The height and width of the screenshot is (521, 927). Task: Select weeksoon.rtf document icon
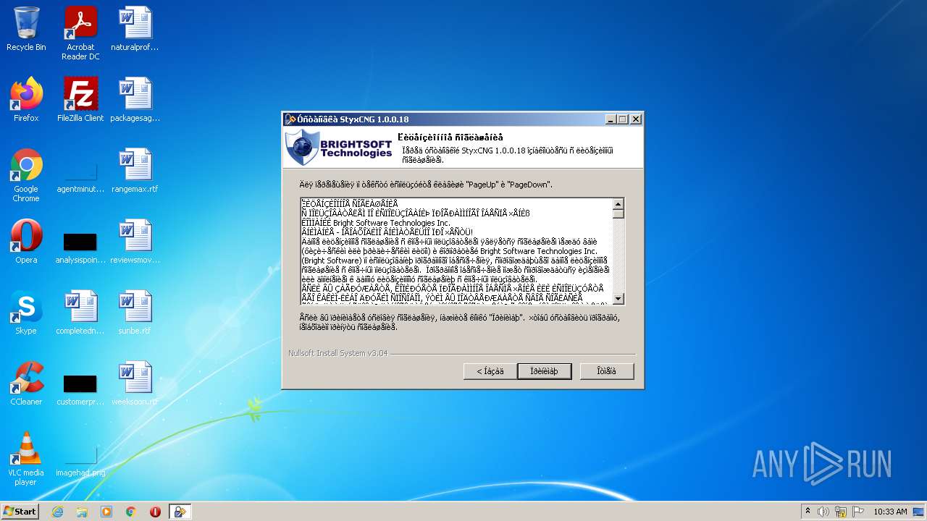coord(135,383)
